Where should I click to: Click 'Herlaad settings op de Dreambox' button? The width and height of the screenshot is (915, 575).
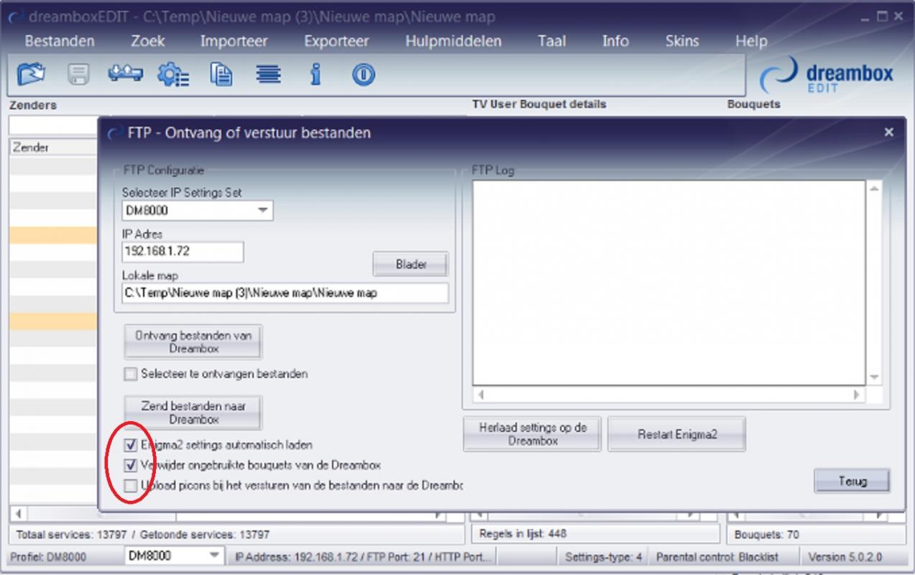pyautogui.click(x=533, y=434)
